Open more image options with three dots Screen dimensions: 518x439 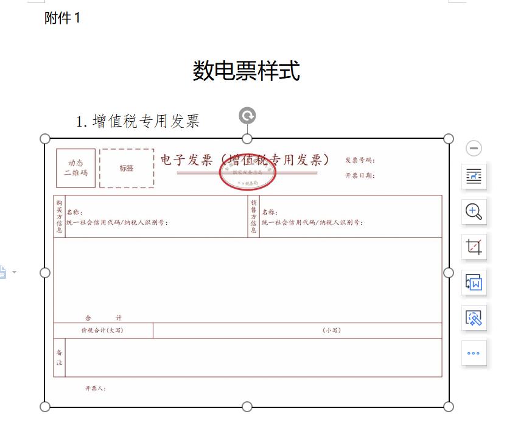[x=474, y=353]
